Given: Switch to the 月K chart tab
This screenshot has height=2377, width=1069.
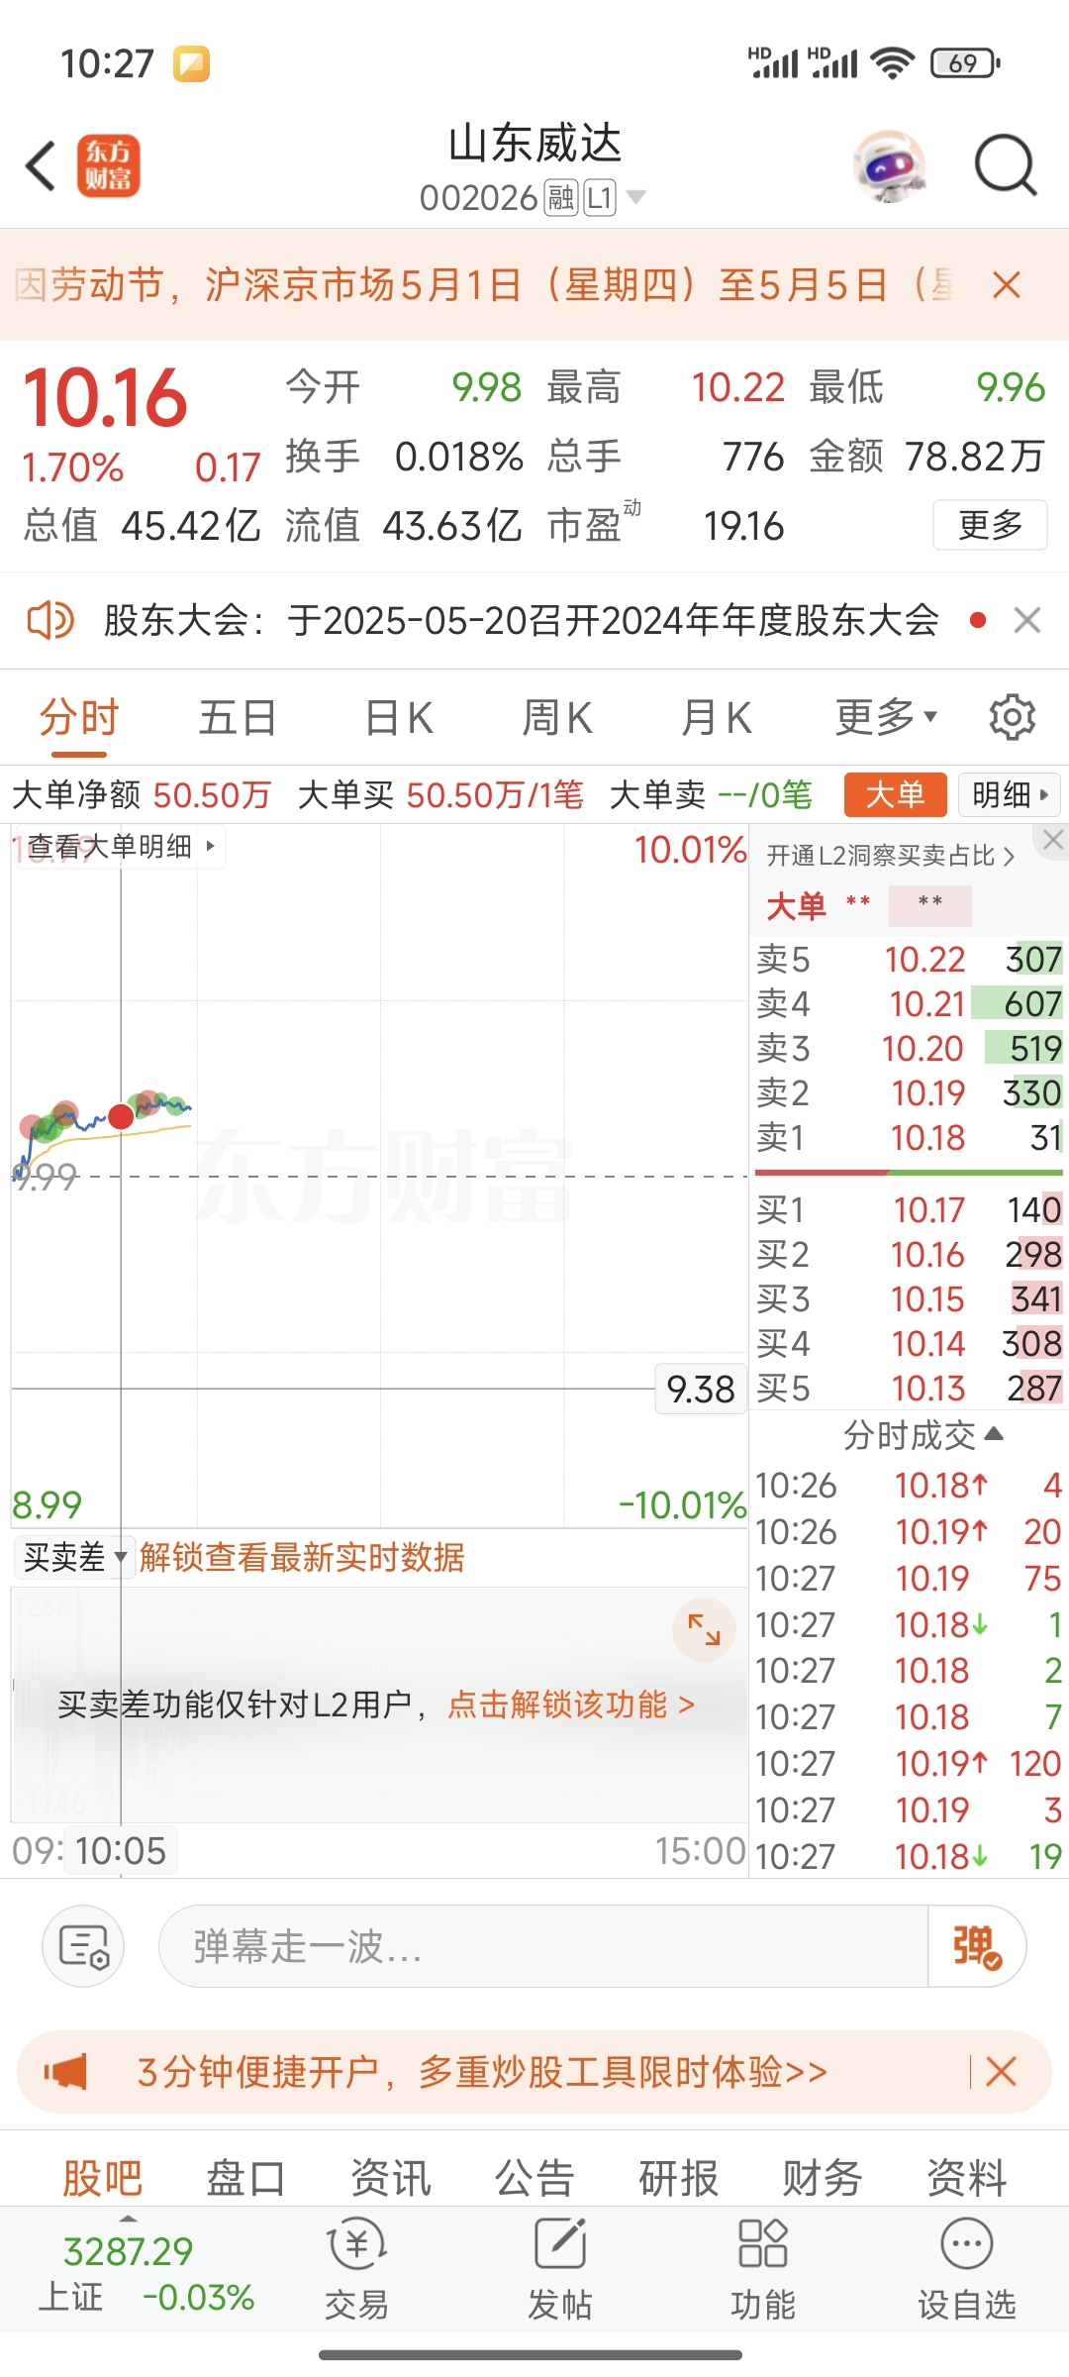Looking at the screenshot, I should coord(717,717).
